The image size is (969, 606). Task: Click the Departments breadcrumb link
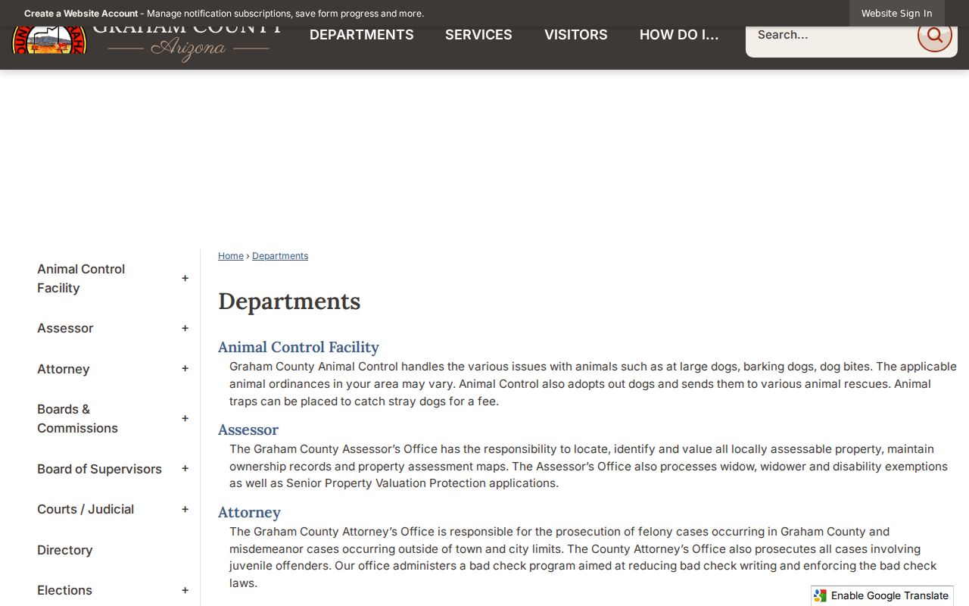click(280, 256)
